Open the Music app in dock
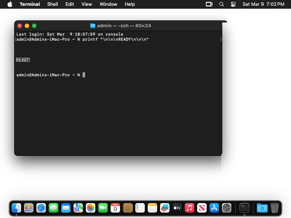The height and width of the screenshot is (218, 291). pos(190,208)
